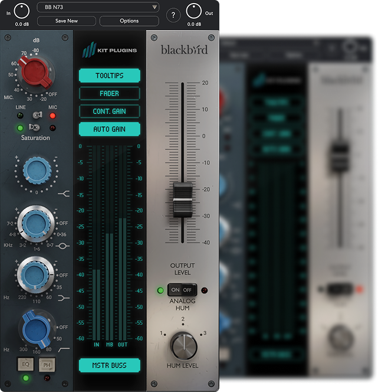Click the TOOLTIPS button
The height and width of the screenshot is (392, 378).
coord(109,76)
